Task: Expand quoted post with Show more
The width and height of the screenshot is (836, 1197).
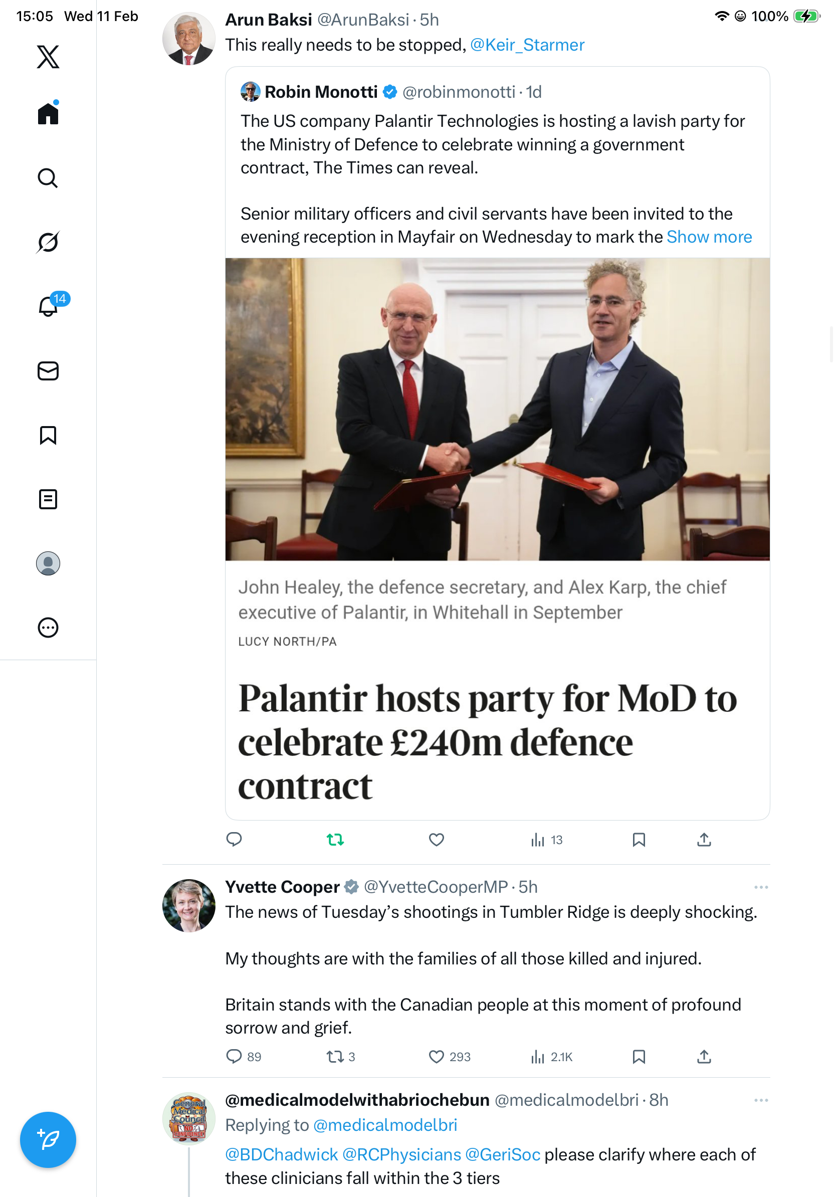Action: click(x=709, y=237)
